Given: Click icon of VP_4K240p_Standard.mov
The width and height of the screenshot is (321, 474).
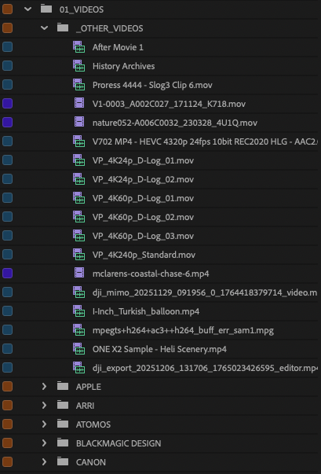Looking at the screenshot, I should (78, 254).
